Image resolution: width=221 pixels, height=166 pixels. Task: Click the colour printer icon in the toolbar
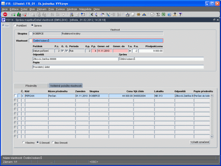(72, 15)
